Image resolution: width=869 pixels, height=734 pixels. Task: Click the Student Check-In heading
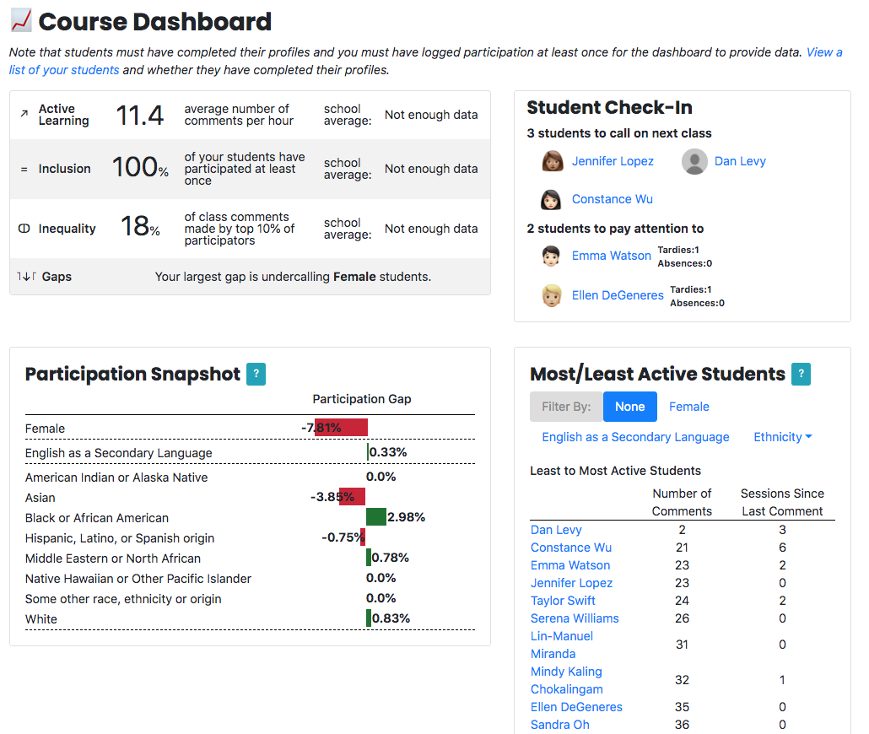[609, 107]
